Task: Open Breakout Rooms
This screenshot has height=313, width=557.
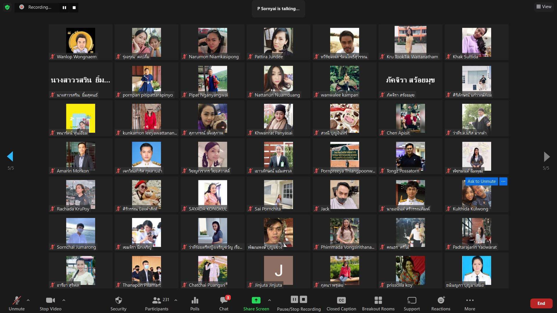Action: 378,300
